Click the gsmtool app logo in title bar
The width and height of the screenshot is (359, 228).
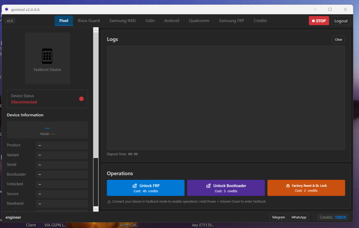coord(7,9)
